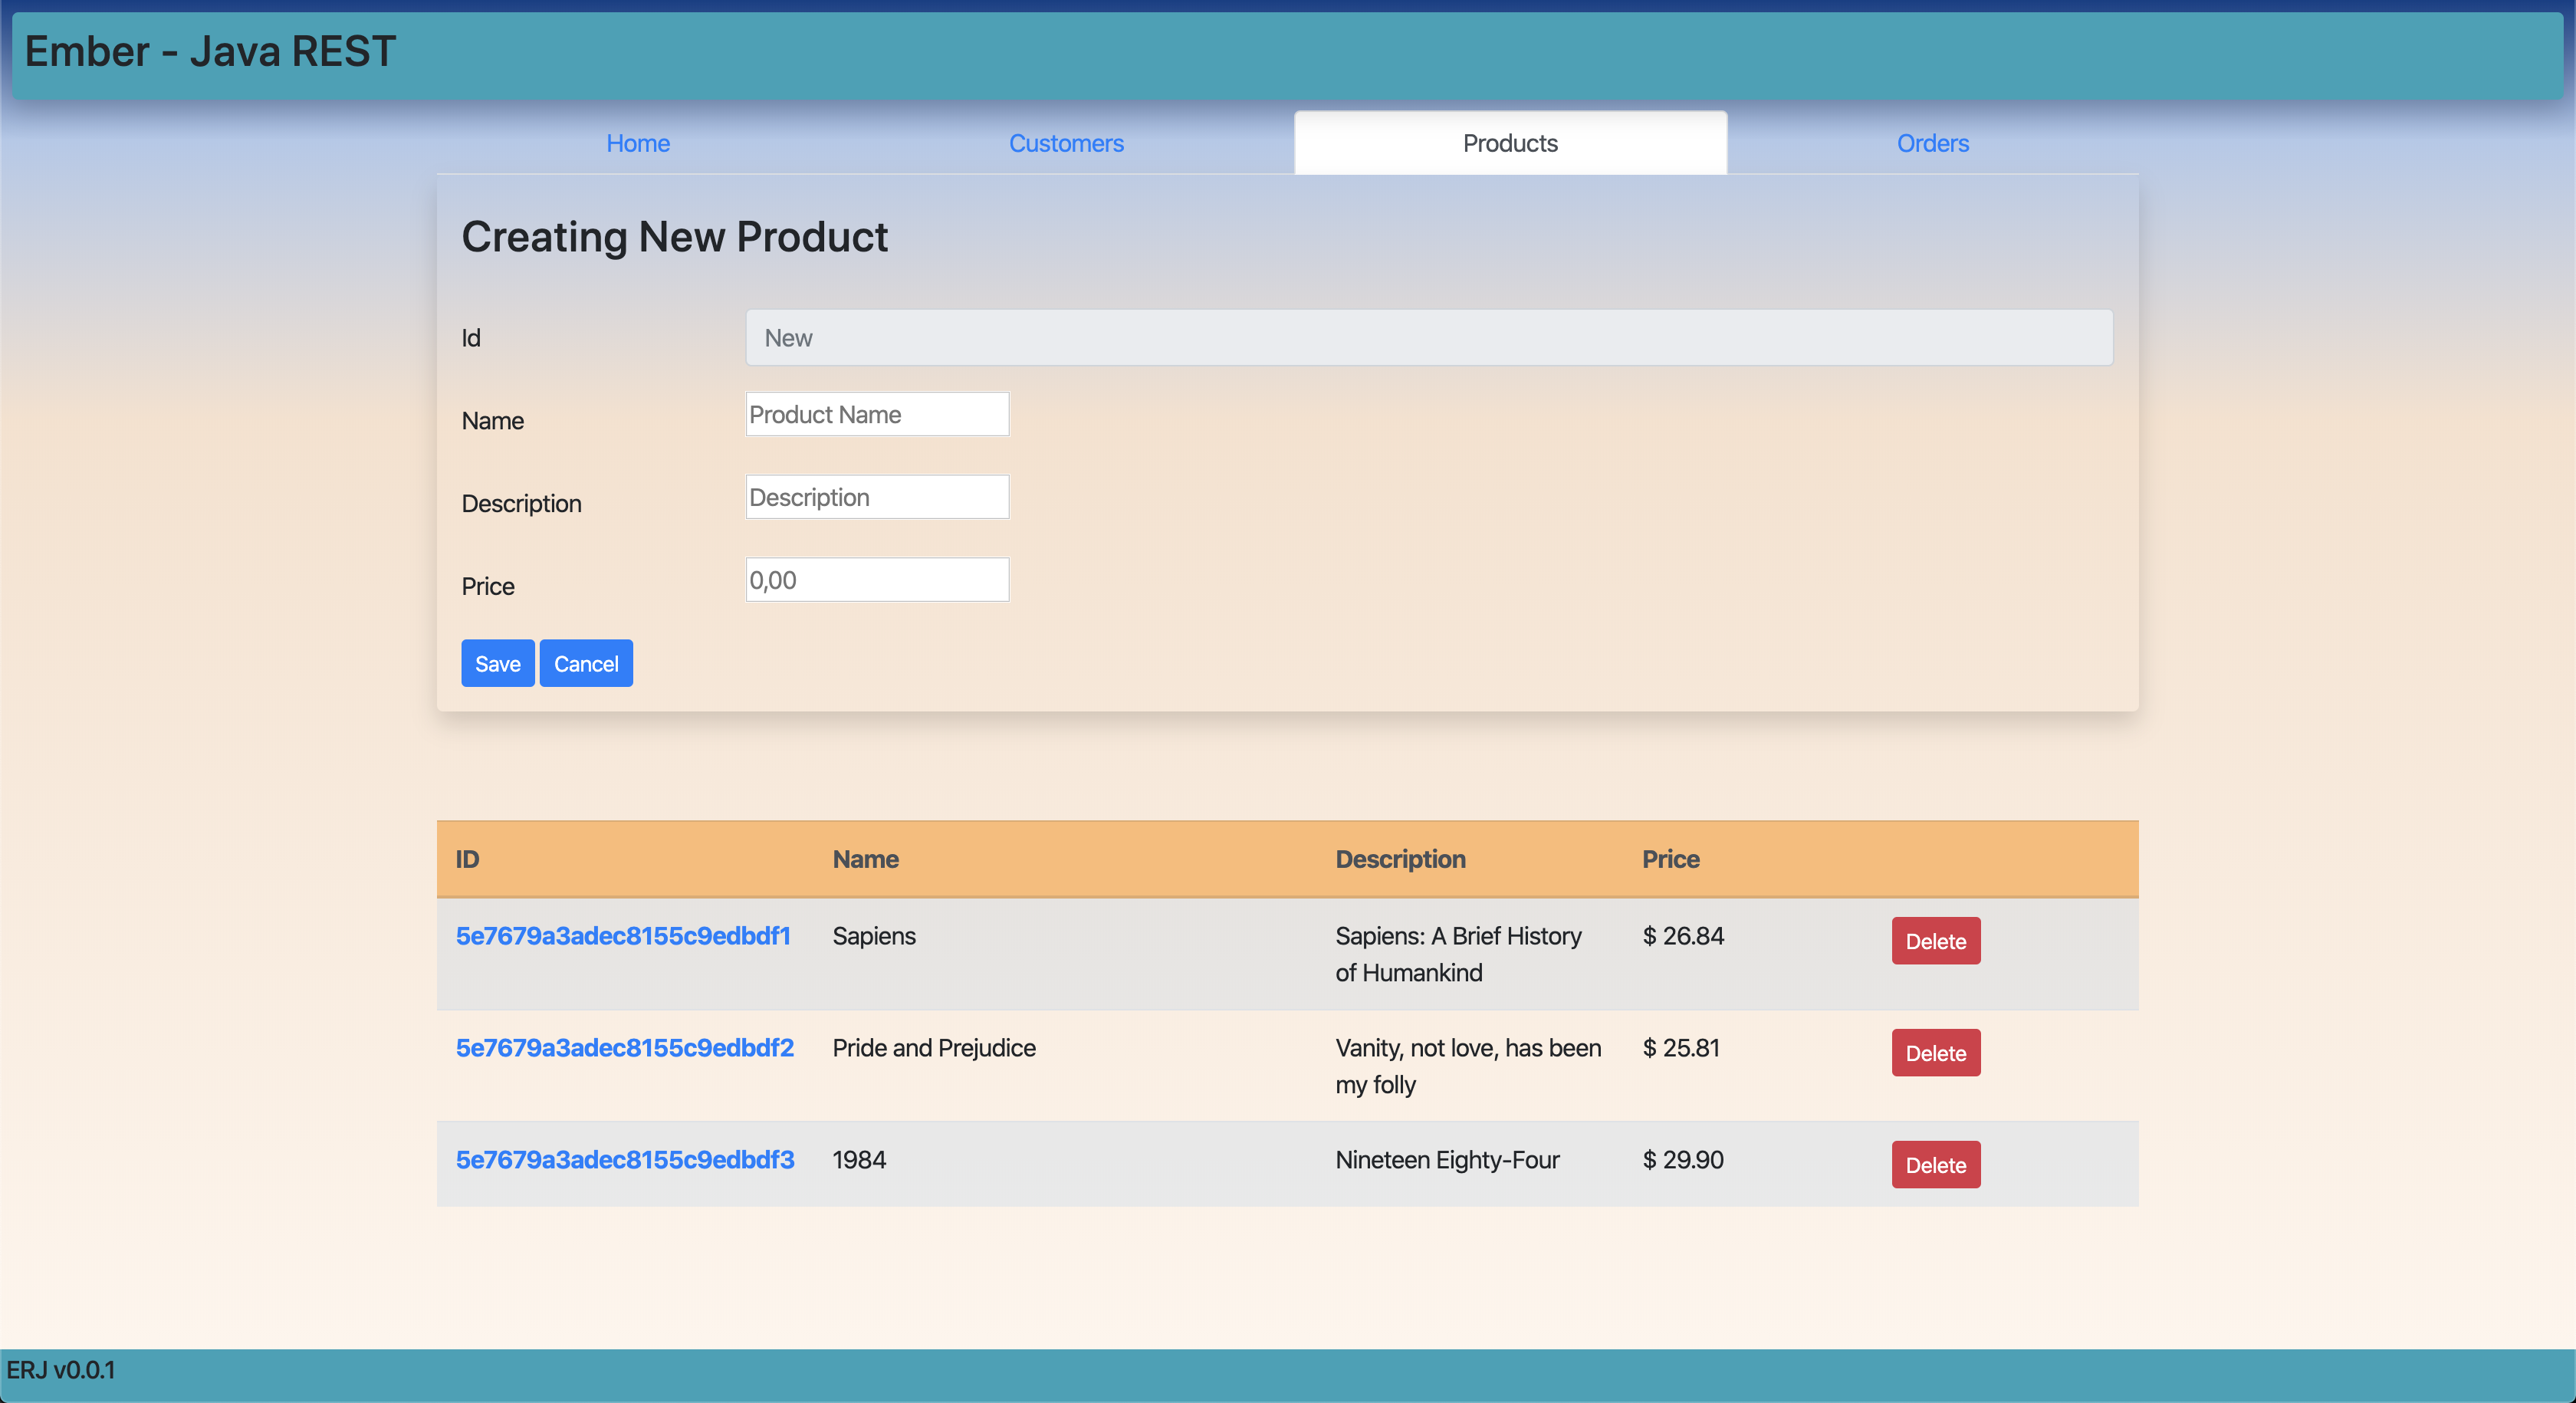The image size is (2576, 1403).
Task: Click the Name form label
Action: (492, 421)
